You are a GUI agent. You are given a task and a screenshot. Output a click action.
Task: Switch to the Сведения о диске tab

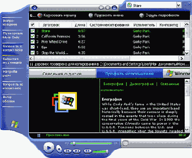[62, 74]
